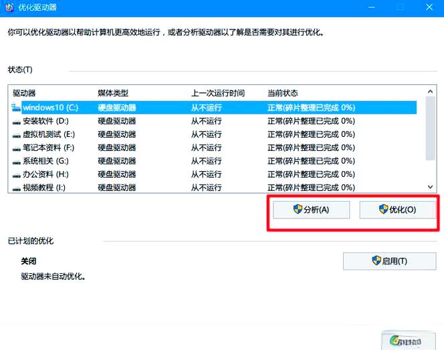Select the 办公资料 (H:) drive icon
The image size is (444, 350).
click(x=17, y=175)
